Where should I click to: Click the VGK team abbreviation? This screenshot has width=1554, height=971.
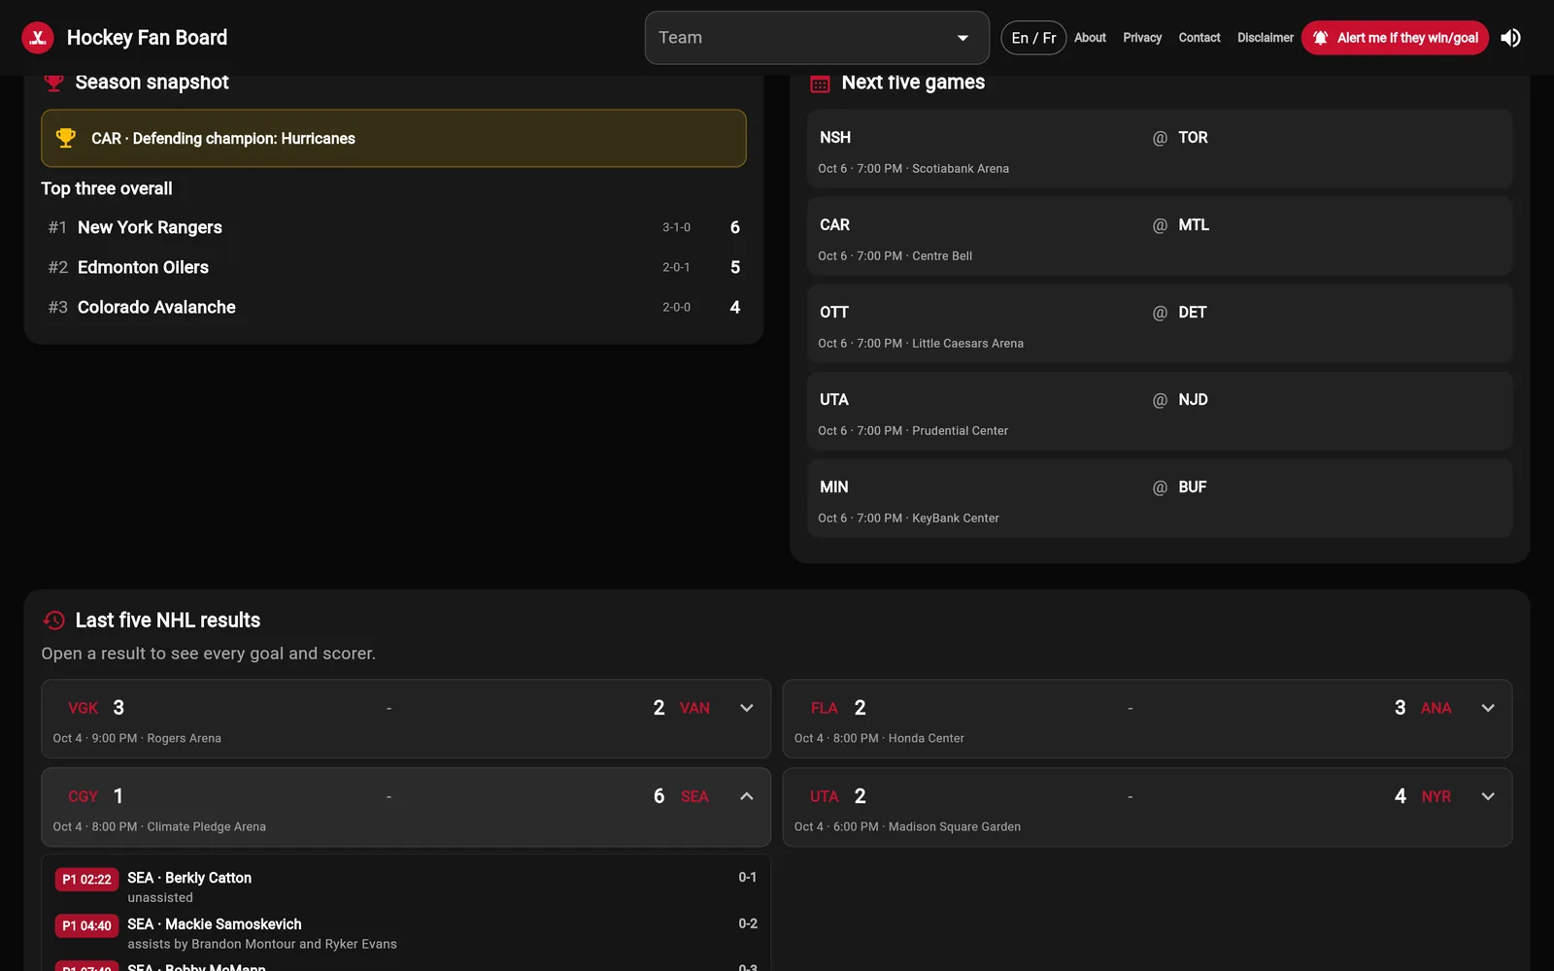click(x=83, y=709)
